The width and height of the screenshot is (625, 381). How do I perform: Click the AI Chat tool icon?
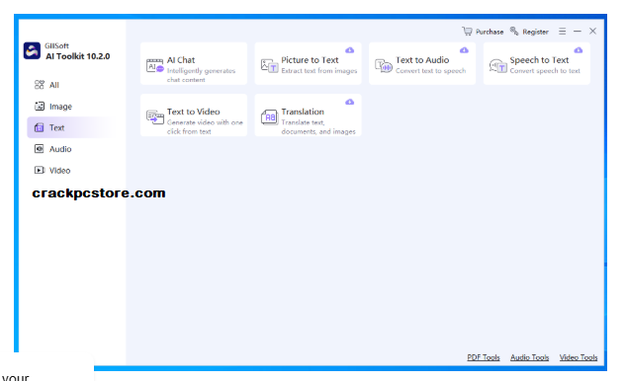pos(154,65)
